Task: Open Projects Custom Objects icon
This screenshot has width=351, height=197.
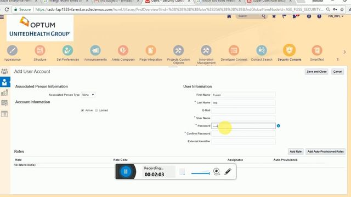Action: [178, 50]
